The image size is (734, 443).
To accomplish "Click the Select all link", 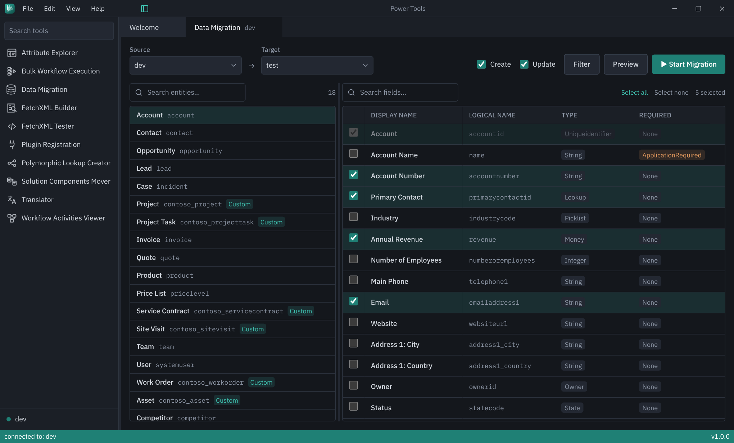I will [x=634, y=93].
